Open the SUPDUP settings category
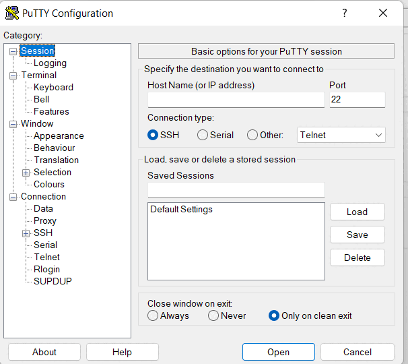Image resolution: width=408 pixels, height=364 pixels. [x=53, y=281]
